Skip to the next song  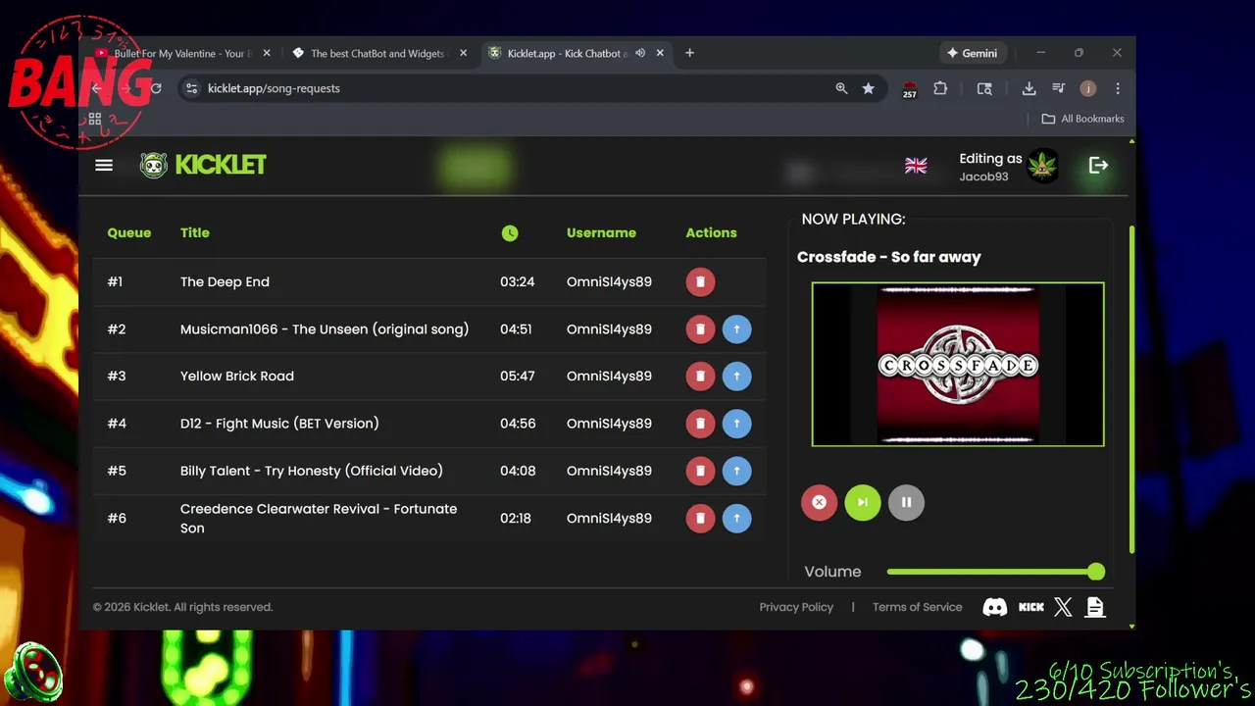[x=863, y=502]
